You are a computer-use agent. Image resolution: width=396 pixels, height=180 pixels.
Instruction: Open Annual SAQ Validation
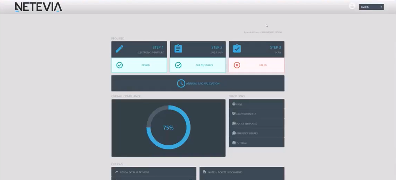198,83
